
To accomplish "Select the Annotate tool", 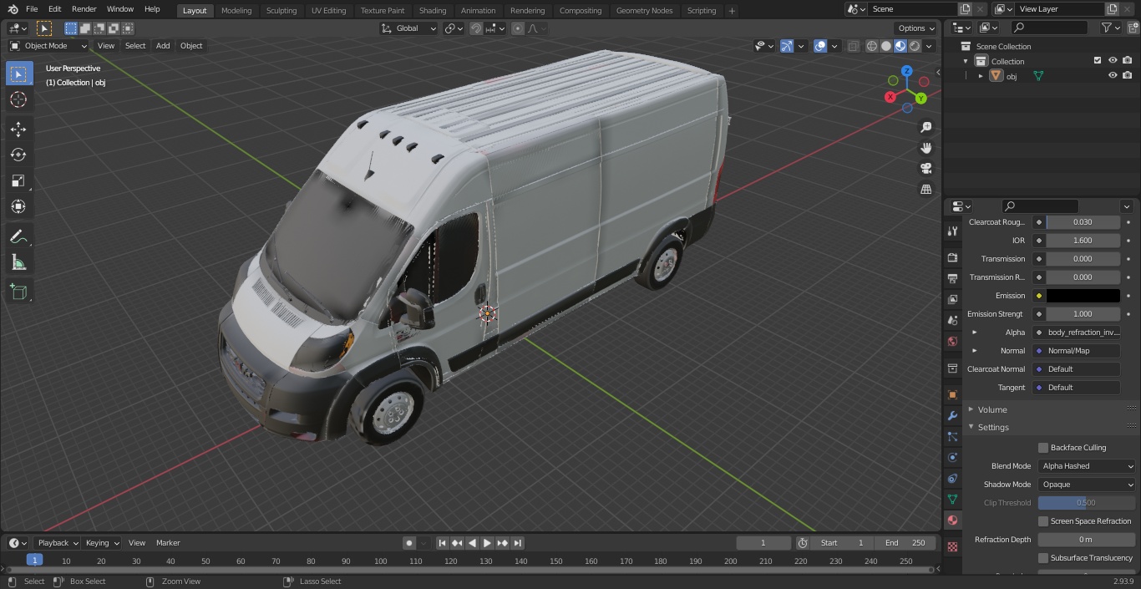I will [18, 237].
